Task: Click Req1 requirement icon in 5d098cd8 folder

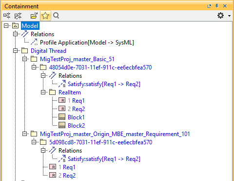Action: pos(53,167)
